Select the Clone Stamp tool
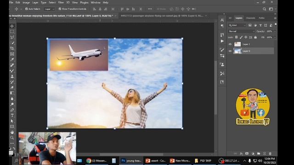Viewport: 294px width, 165px height. 12,77
